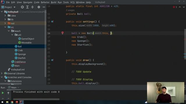Click 'TODO Update' comment text
This screenshot has height=104, width=186.
[83, 72]
